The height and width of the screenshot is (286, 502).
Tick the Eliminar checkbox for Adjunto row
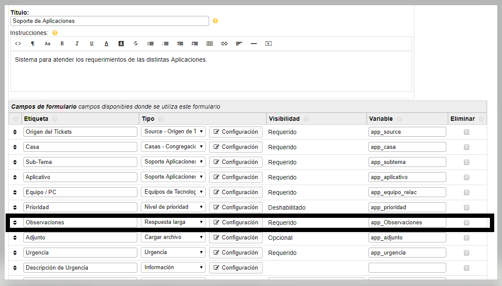click(x=467, y=238)
